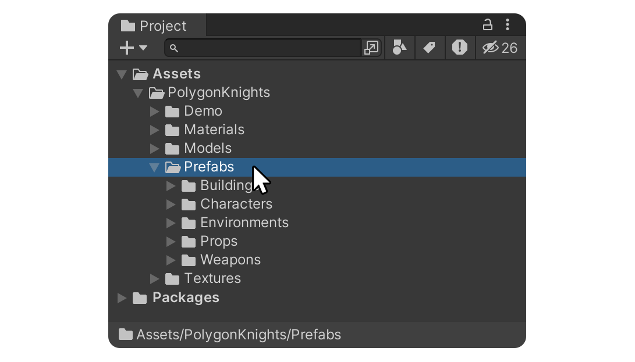
Task: Select the Materials folder
Action: tap(214, 130)
